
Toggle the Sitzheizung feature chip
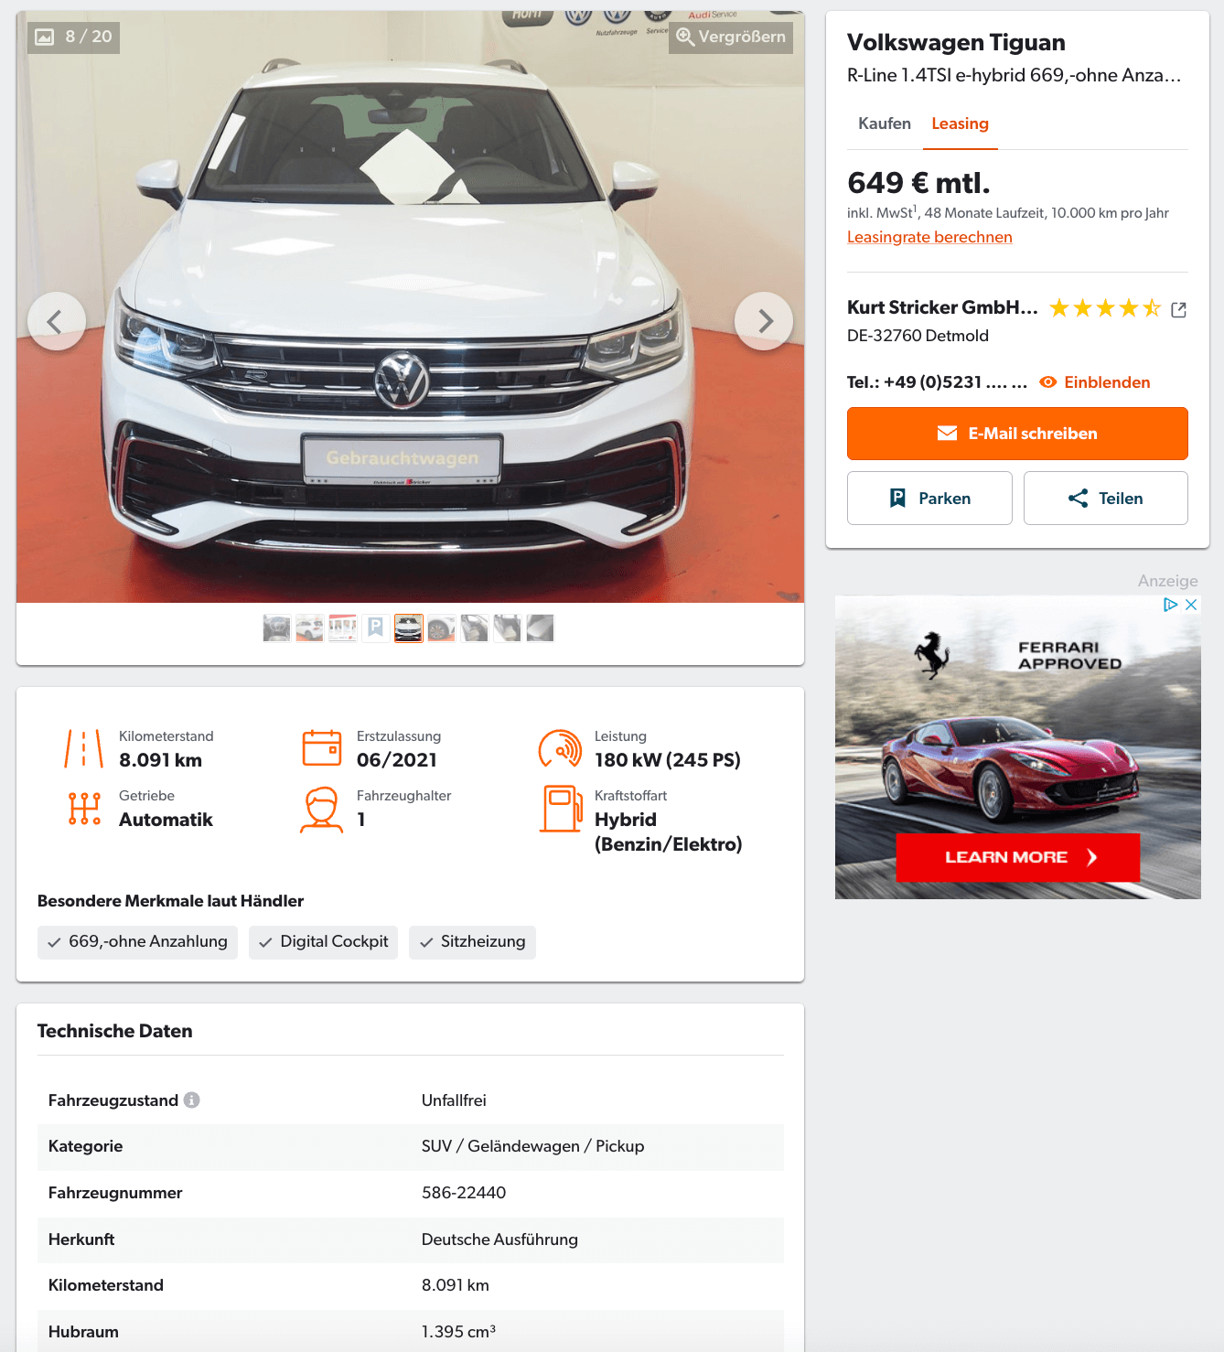click(x=472, y=942)
